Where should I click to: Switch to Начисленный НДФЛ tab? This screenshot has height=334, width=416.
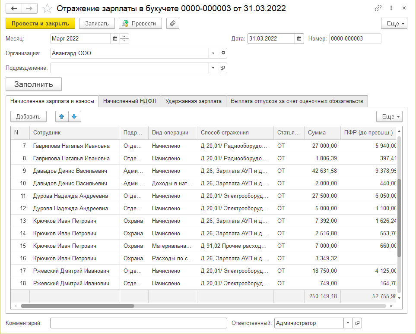(130, 101)
